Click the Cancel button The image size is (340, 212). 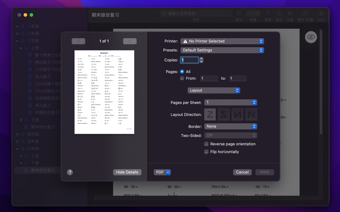pos(242,172)
